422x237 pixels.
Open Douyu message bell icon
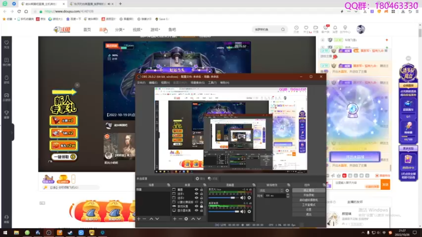(x=335, y=29)
